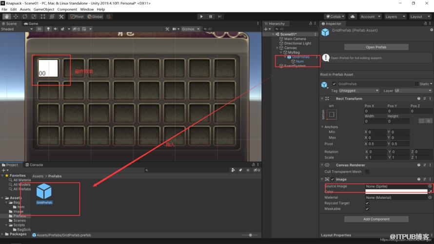Open Rect Transform help icon
The image size is (434, 244).
tap(419, 99)
